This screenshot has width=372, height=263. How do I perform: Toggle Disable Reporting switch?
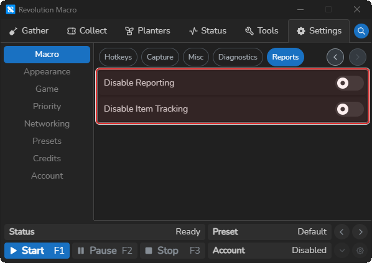coord(350,83)
